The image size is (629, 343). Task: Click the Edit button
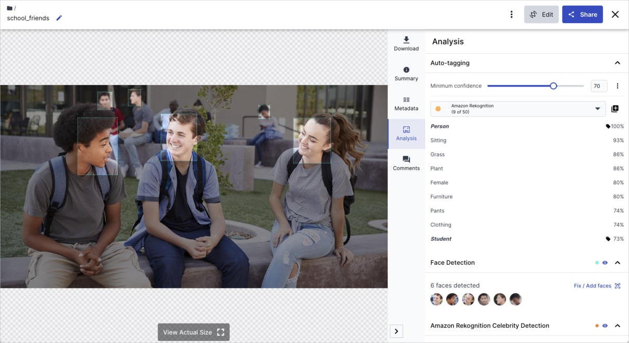click(541, 15)
